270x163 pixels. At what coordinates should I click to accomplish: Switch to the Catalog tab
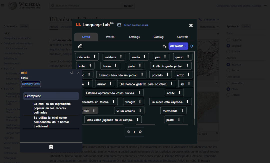click(x=158, y=37)
